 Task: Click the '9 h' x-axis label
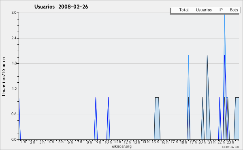(98, 142)
